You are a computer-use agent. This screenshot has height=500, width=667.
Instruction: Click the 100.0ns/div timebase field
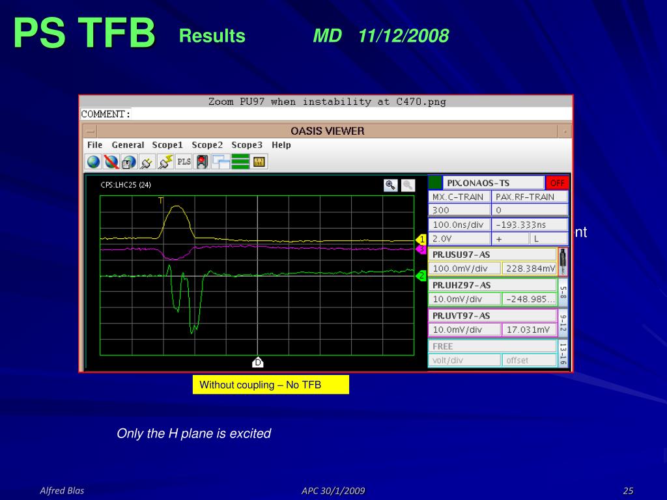(459, 225)
